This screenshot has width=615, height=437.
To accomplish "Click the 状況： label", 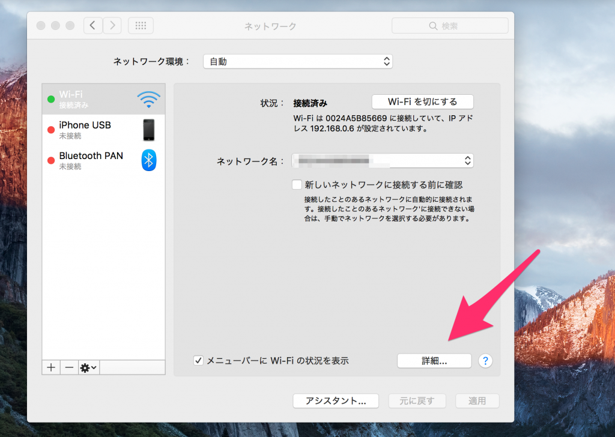I will pyautogui.click(x=272, y=103).
